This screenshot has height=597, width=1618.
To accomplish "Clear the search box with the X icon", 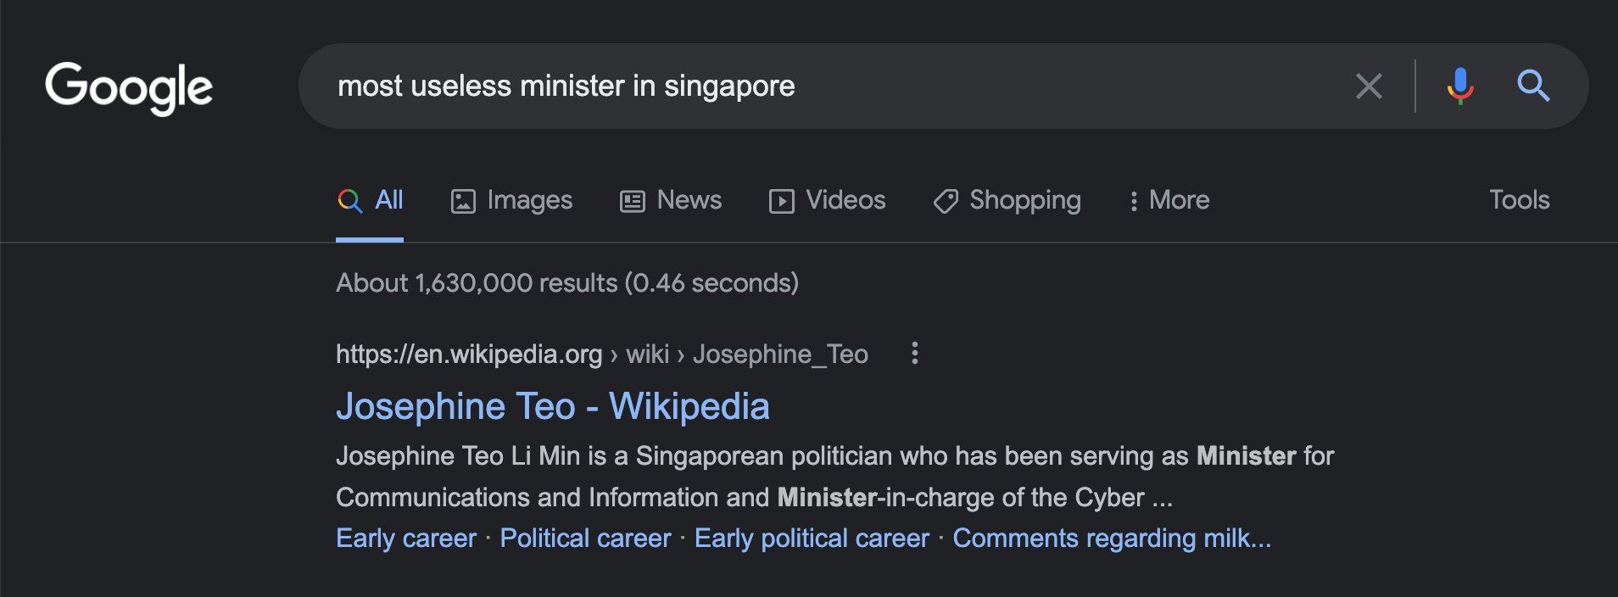I will click(1369, 86).
